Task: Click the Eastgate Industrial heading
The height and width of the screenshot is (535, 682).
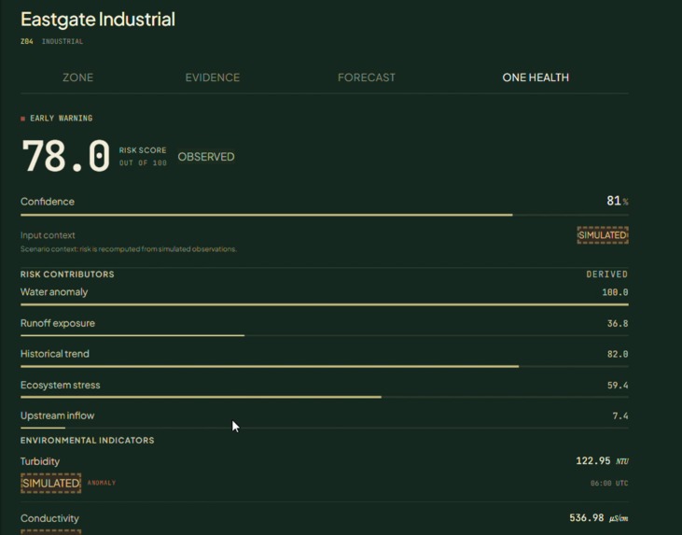Action: [98, 20]
